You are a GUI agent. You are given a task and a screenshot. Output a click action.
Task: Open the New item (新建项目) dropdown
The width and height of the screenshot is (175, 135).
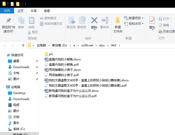134,18
